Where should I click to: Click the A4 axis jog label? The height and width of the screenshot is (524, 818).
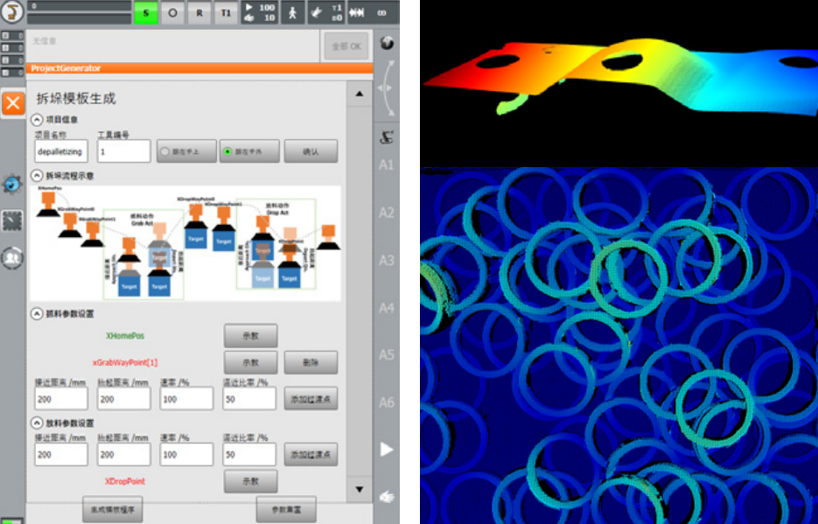pyautogui.click(x=387, y=308)
